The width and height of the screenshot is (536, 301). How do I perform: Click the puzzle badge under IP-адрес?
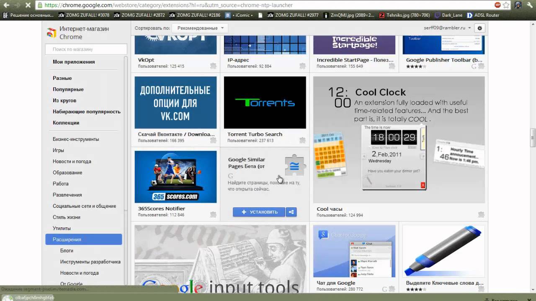(x=302, y=66)
